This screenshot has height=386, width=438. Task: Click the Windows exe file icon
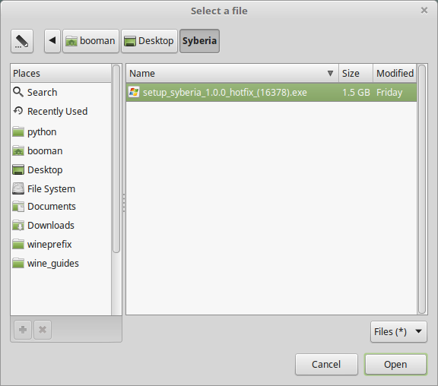click(x=134, y=92)
